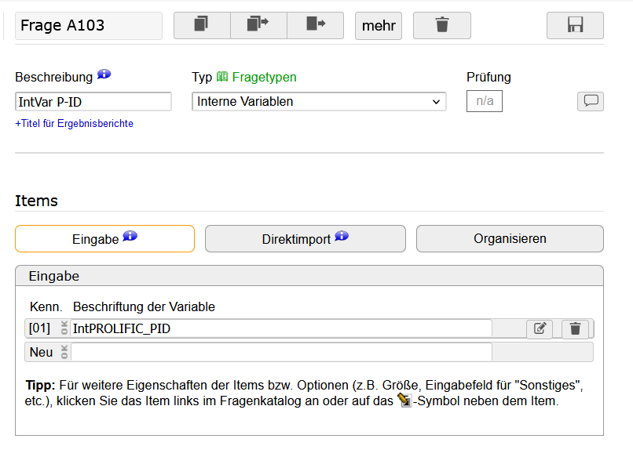Image resolution: width=633 pixels, height=464 pixels.
Task: Click the empty Neu variable label field
Action: click(x=282, y=352)
